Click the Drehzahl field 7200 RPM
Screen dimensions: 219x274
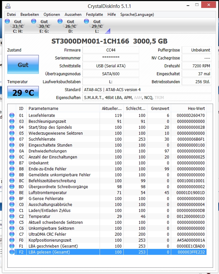[x=197, y=66]
